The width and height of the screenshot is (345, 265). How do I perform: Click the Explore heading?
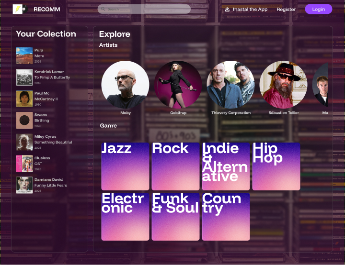pyautogui.click(x=115, y=34)
